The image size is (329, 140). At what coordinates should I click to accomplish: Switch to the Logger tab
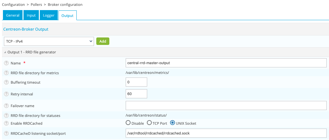[49, 15]
